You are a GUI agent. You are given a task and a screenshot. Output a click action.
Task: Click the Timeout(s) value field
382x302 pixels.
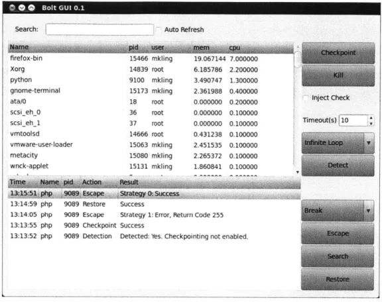tap(353, 121)
